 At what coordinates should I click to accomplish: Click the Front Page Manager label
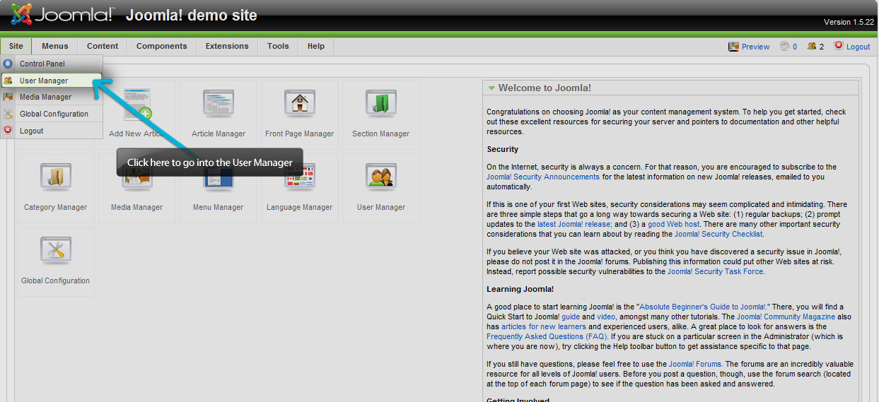click(299, 134)
